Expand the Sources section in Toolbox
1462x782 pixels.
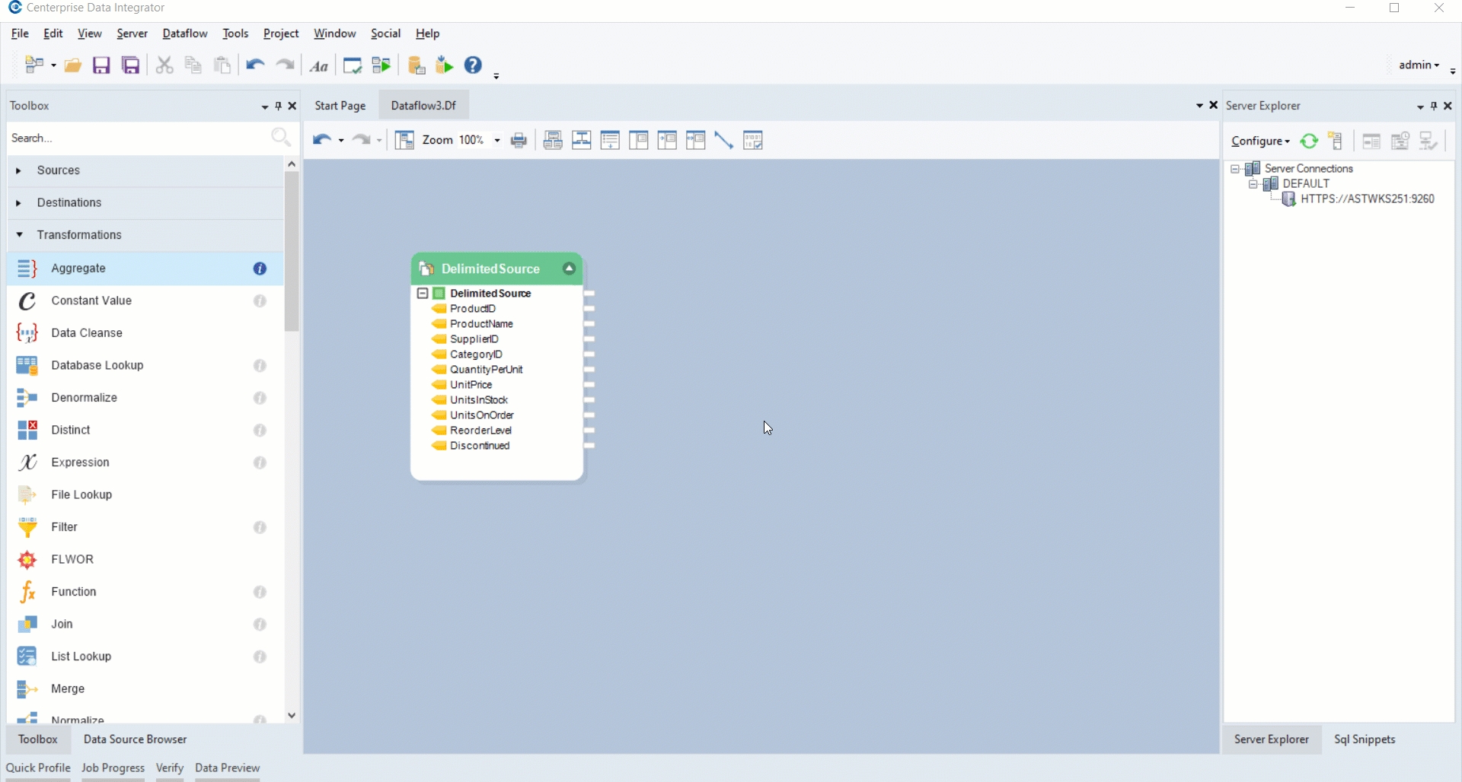coord(19,171)
